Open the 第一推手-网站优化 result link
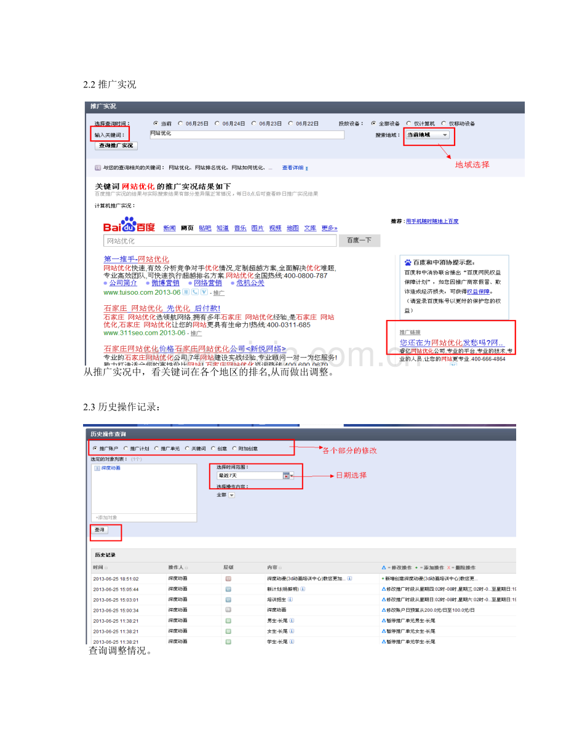The width and height of the screenshot is (566, 733). coord(136,259)
